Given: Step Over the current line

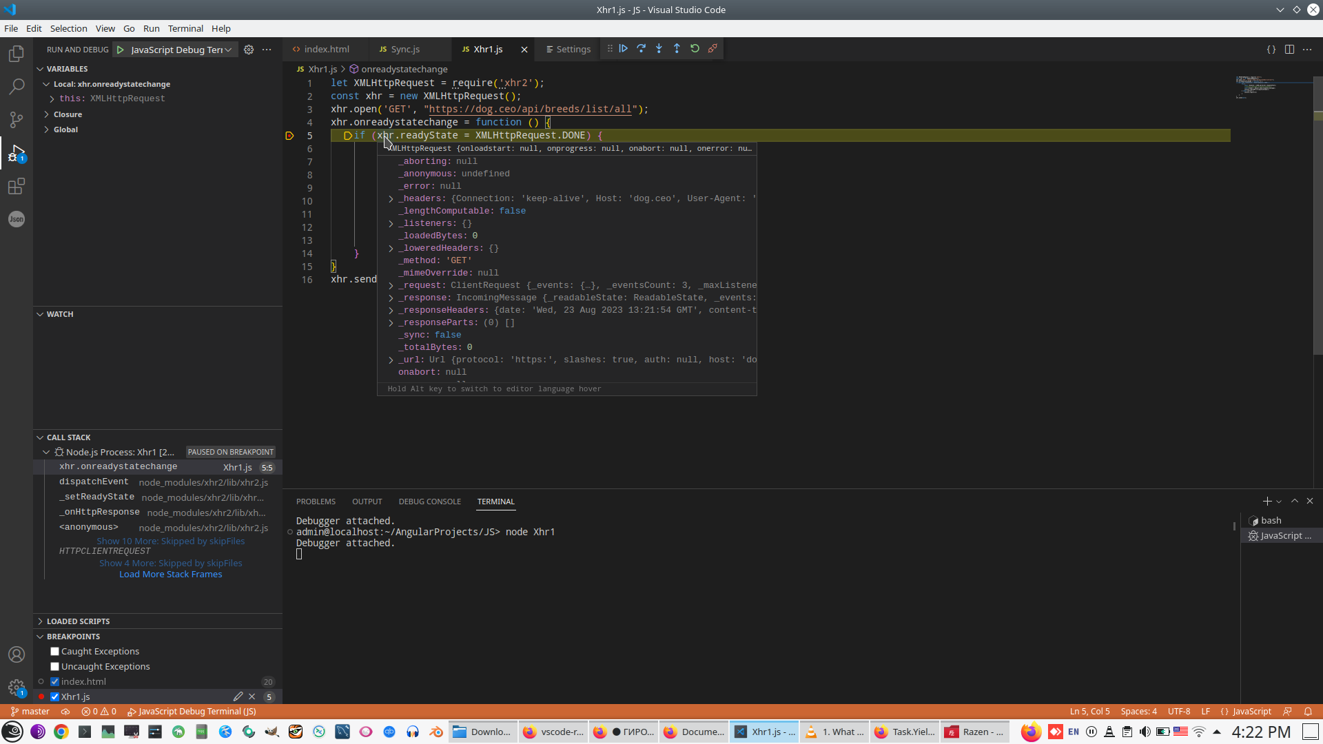Looking at the screenshot, I should click(642, 48).
